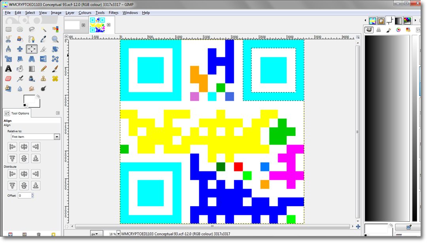Select the Rotate tool
Image resolution: width=427 pixels, height=243 pixels.
(x=55, y=49)
